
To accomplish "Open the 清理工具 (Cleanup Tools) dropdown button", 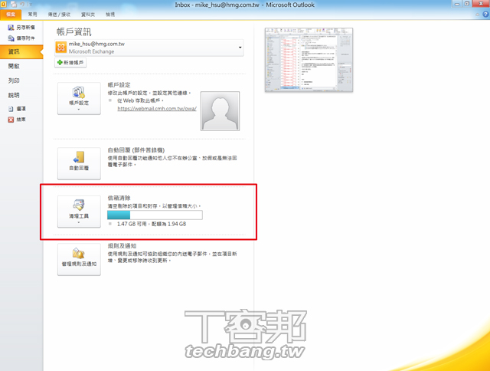I will [x=79, y=212].
